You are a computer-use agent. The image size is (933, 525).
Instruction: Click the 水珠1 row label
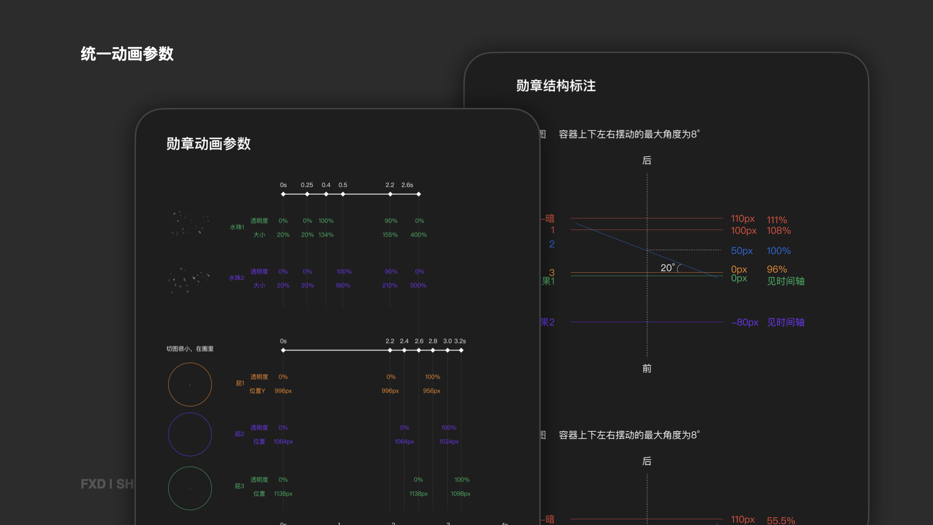237,227
